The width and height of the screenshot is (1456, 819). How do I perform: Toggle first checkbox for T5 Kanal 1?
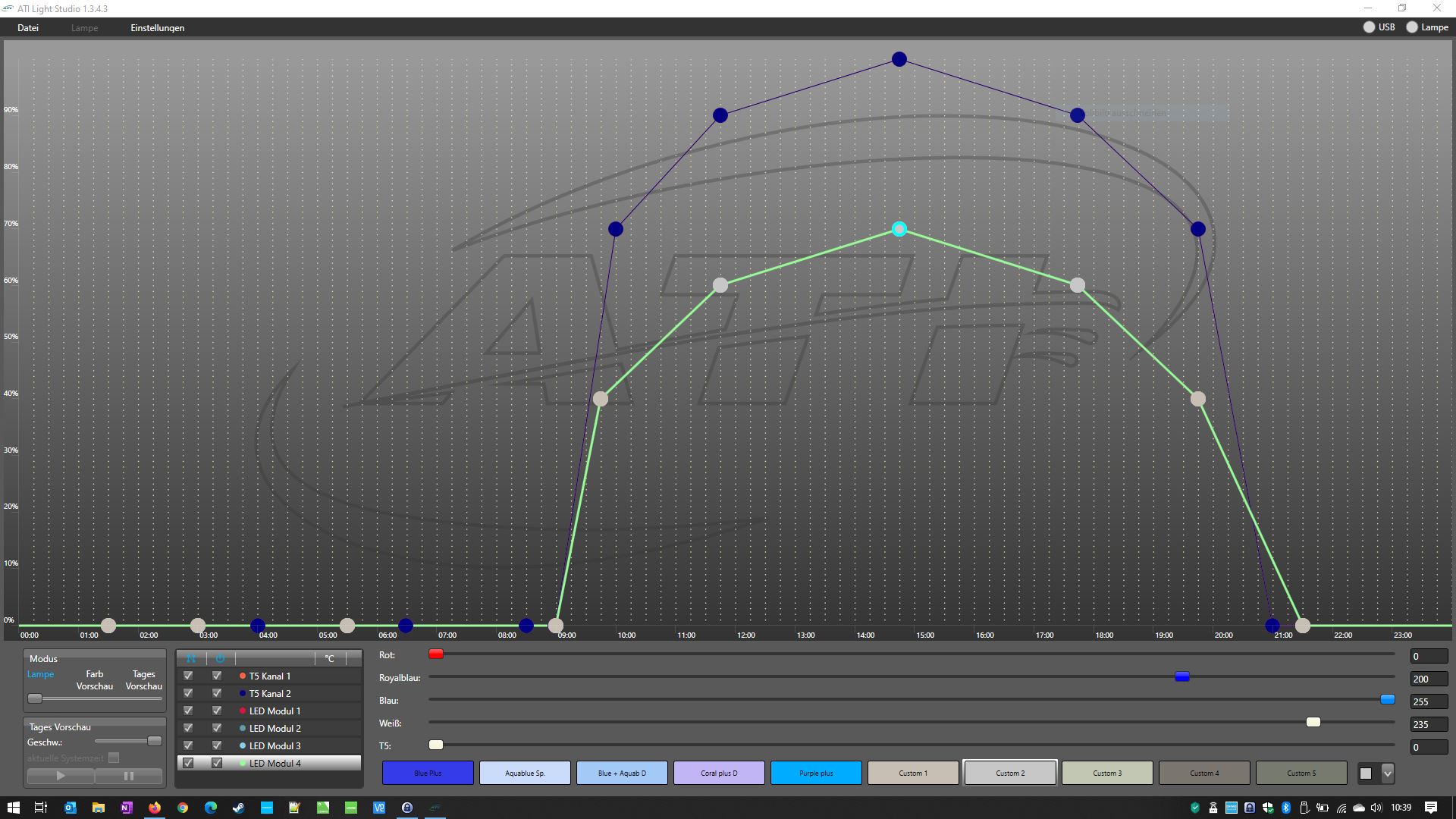(188, 676)
